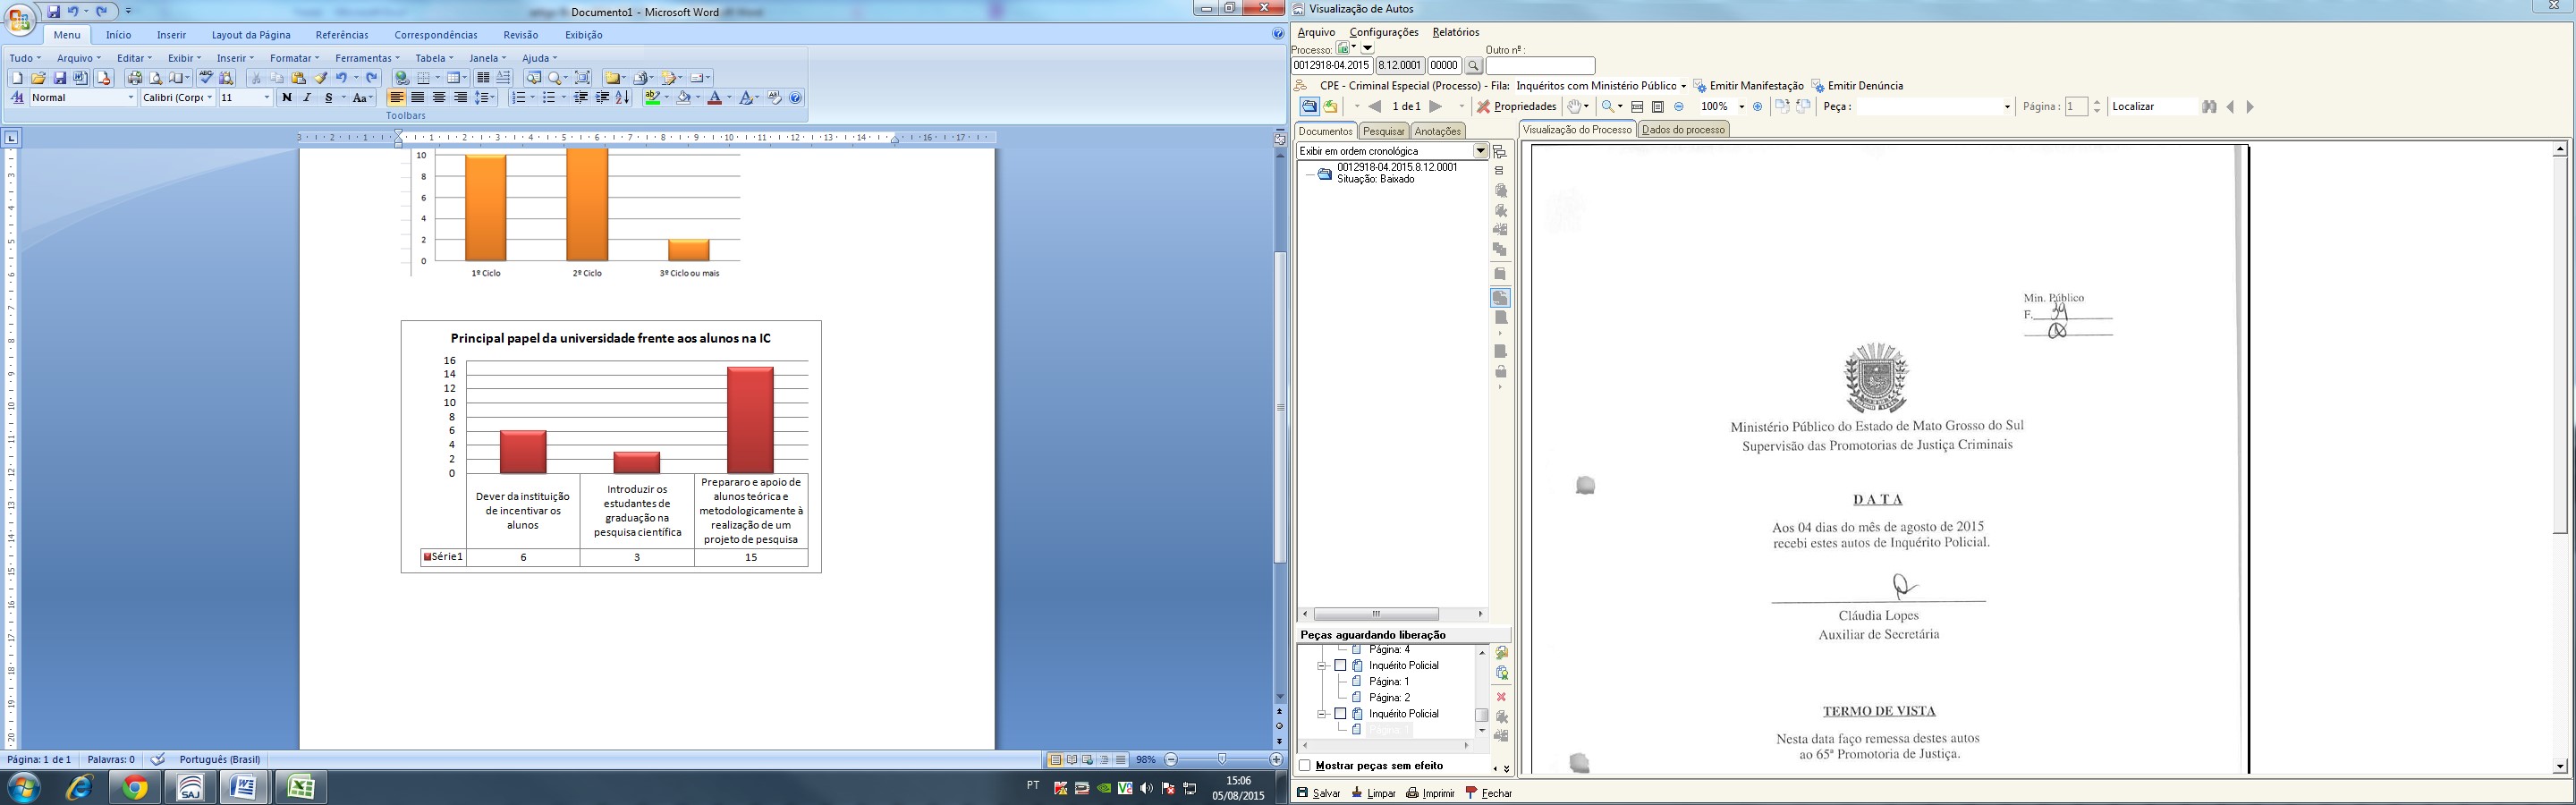
Task: Check the first Inquérito Policial checkbox
Action: pyautogui.click(x=1340, y=666)
